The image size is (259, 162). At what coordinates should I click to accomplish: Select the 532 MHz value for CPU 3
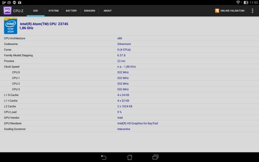pyautogui.click(x=123, y=89)
